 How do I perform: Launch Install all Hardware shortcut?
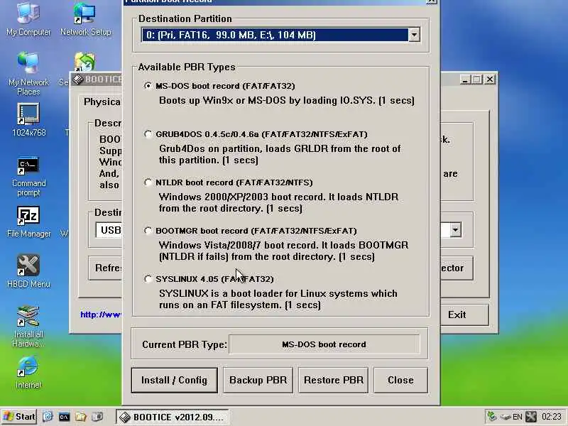(x=28, y=326)
